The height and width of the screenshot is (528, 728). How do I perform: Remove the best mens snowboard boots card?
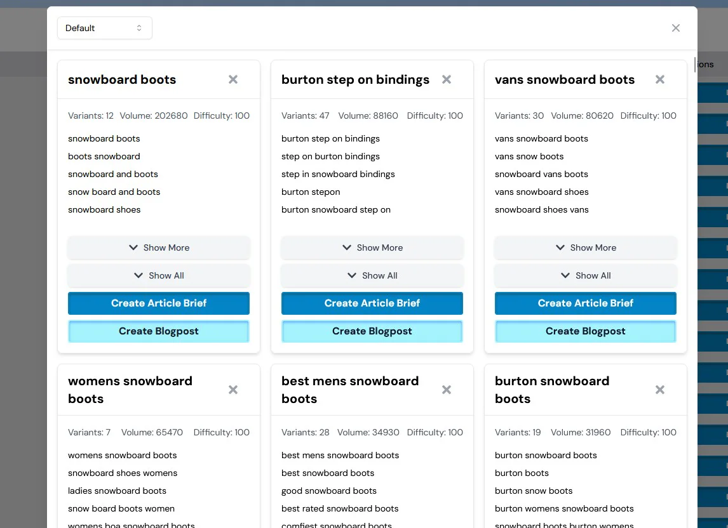coord(447,390)
